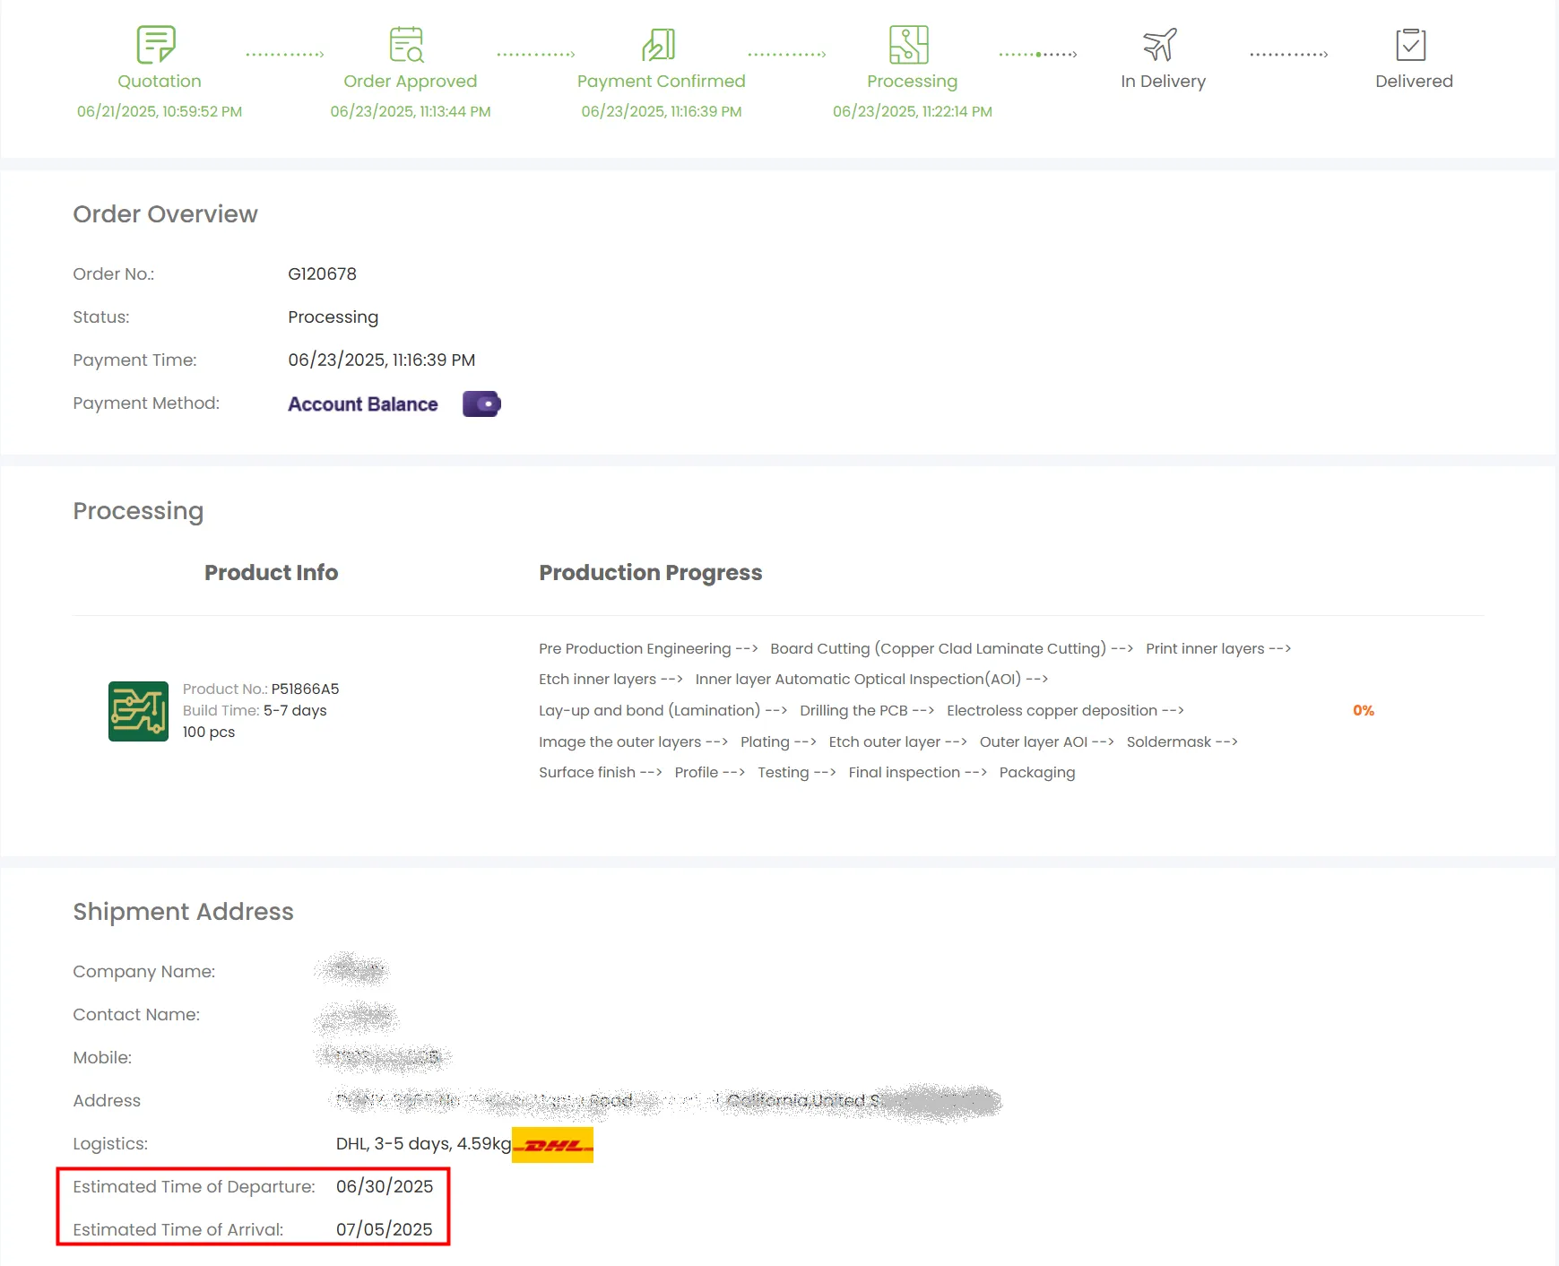Screen dimensions: 1559x1266
Task: Open the green PCB product thumbnail
Action: (138, 711)
